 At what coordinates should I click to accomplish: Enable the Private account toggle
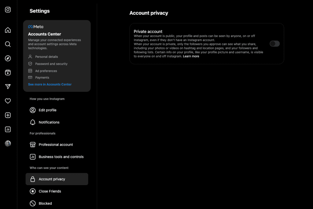click(274, 44)
